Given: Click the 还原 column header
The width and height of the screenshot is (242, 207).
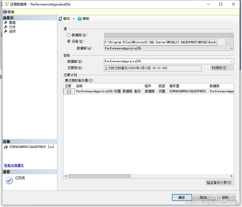Looking at the screenshot, I should [69, 86].
